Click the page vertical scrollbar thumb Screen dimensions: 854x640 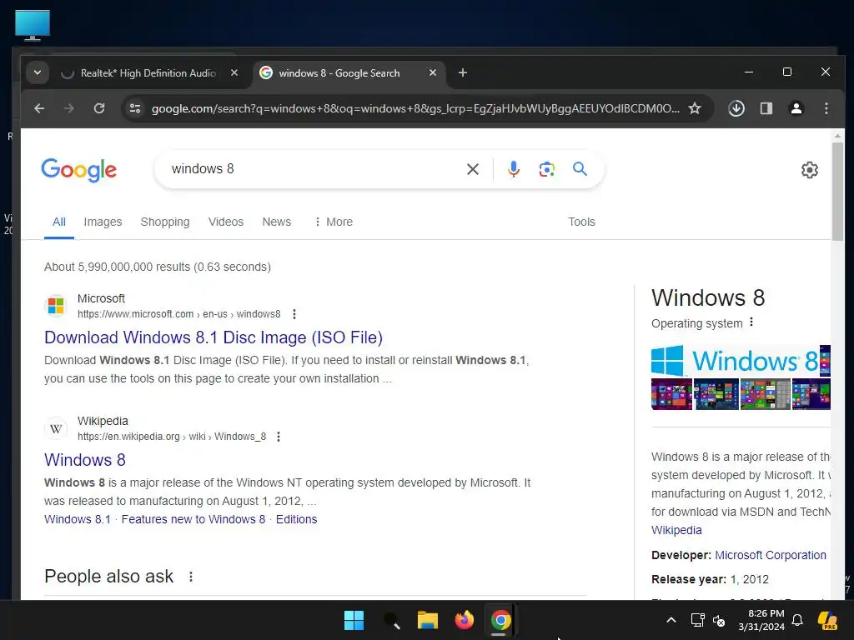pyautogui.click(x=837, y=191)
